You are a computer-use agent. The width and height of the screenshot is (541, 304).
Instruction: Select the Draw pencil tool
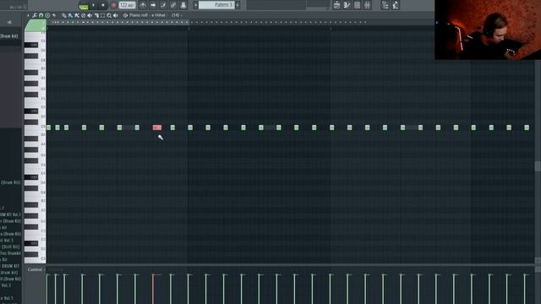pos(64,15)
